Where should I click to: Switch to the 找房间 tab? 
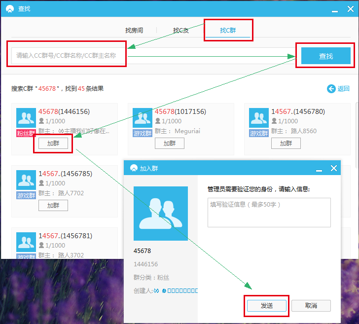(134, 30)
